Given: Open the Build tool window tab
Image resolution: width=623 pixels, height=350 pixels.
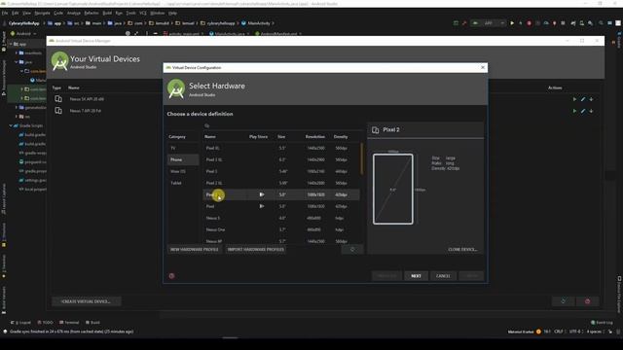Looking at the screenshot, I should [93, 322].
